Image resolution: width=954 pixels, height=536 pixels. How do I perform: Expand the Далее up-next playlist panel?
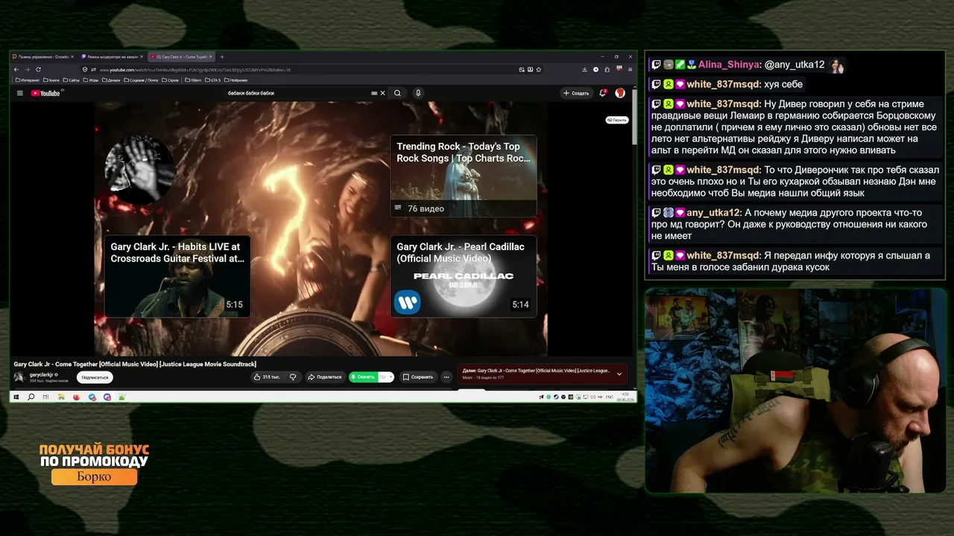pos(619,374)
